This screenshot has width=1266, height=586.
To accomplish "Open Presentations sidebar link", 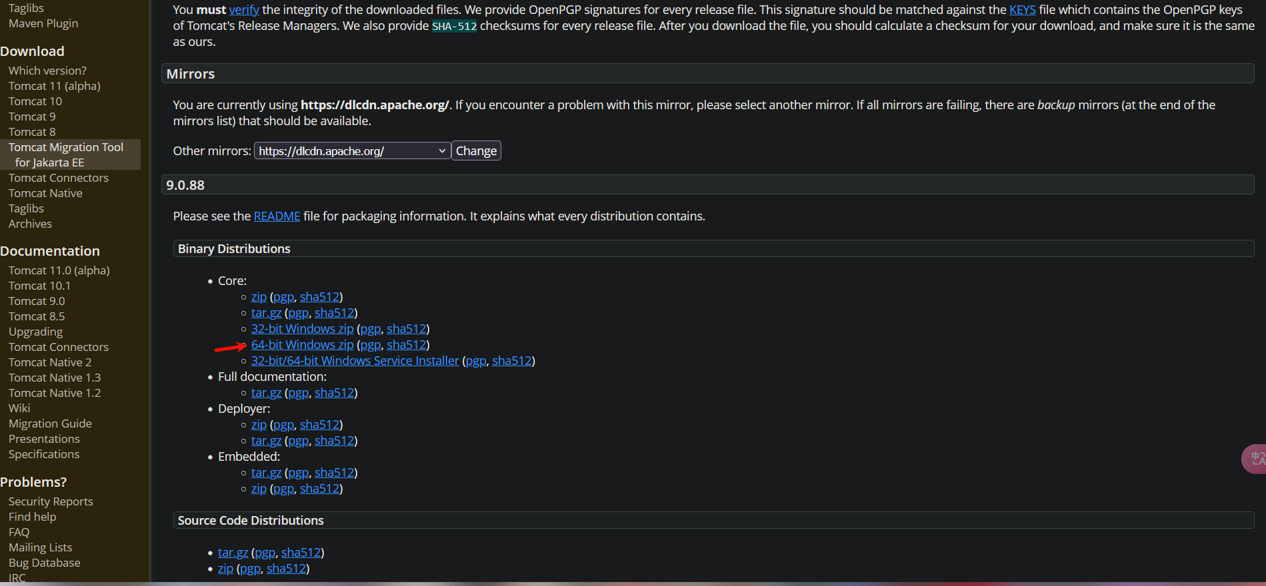I will (x=44, y=439).
